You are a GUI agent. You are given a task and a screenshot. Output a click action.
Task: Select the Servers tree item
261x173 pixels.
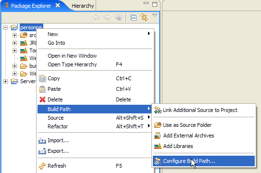coord(28,81)
